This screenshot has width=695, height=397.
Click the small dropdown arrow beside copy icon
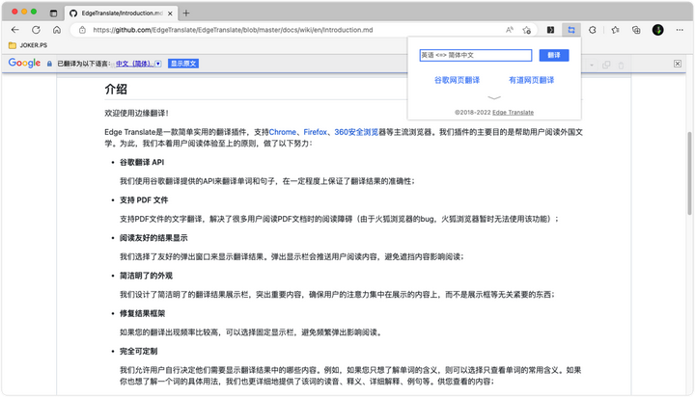pyautogui.click(x=592, y=66)
